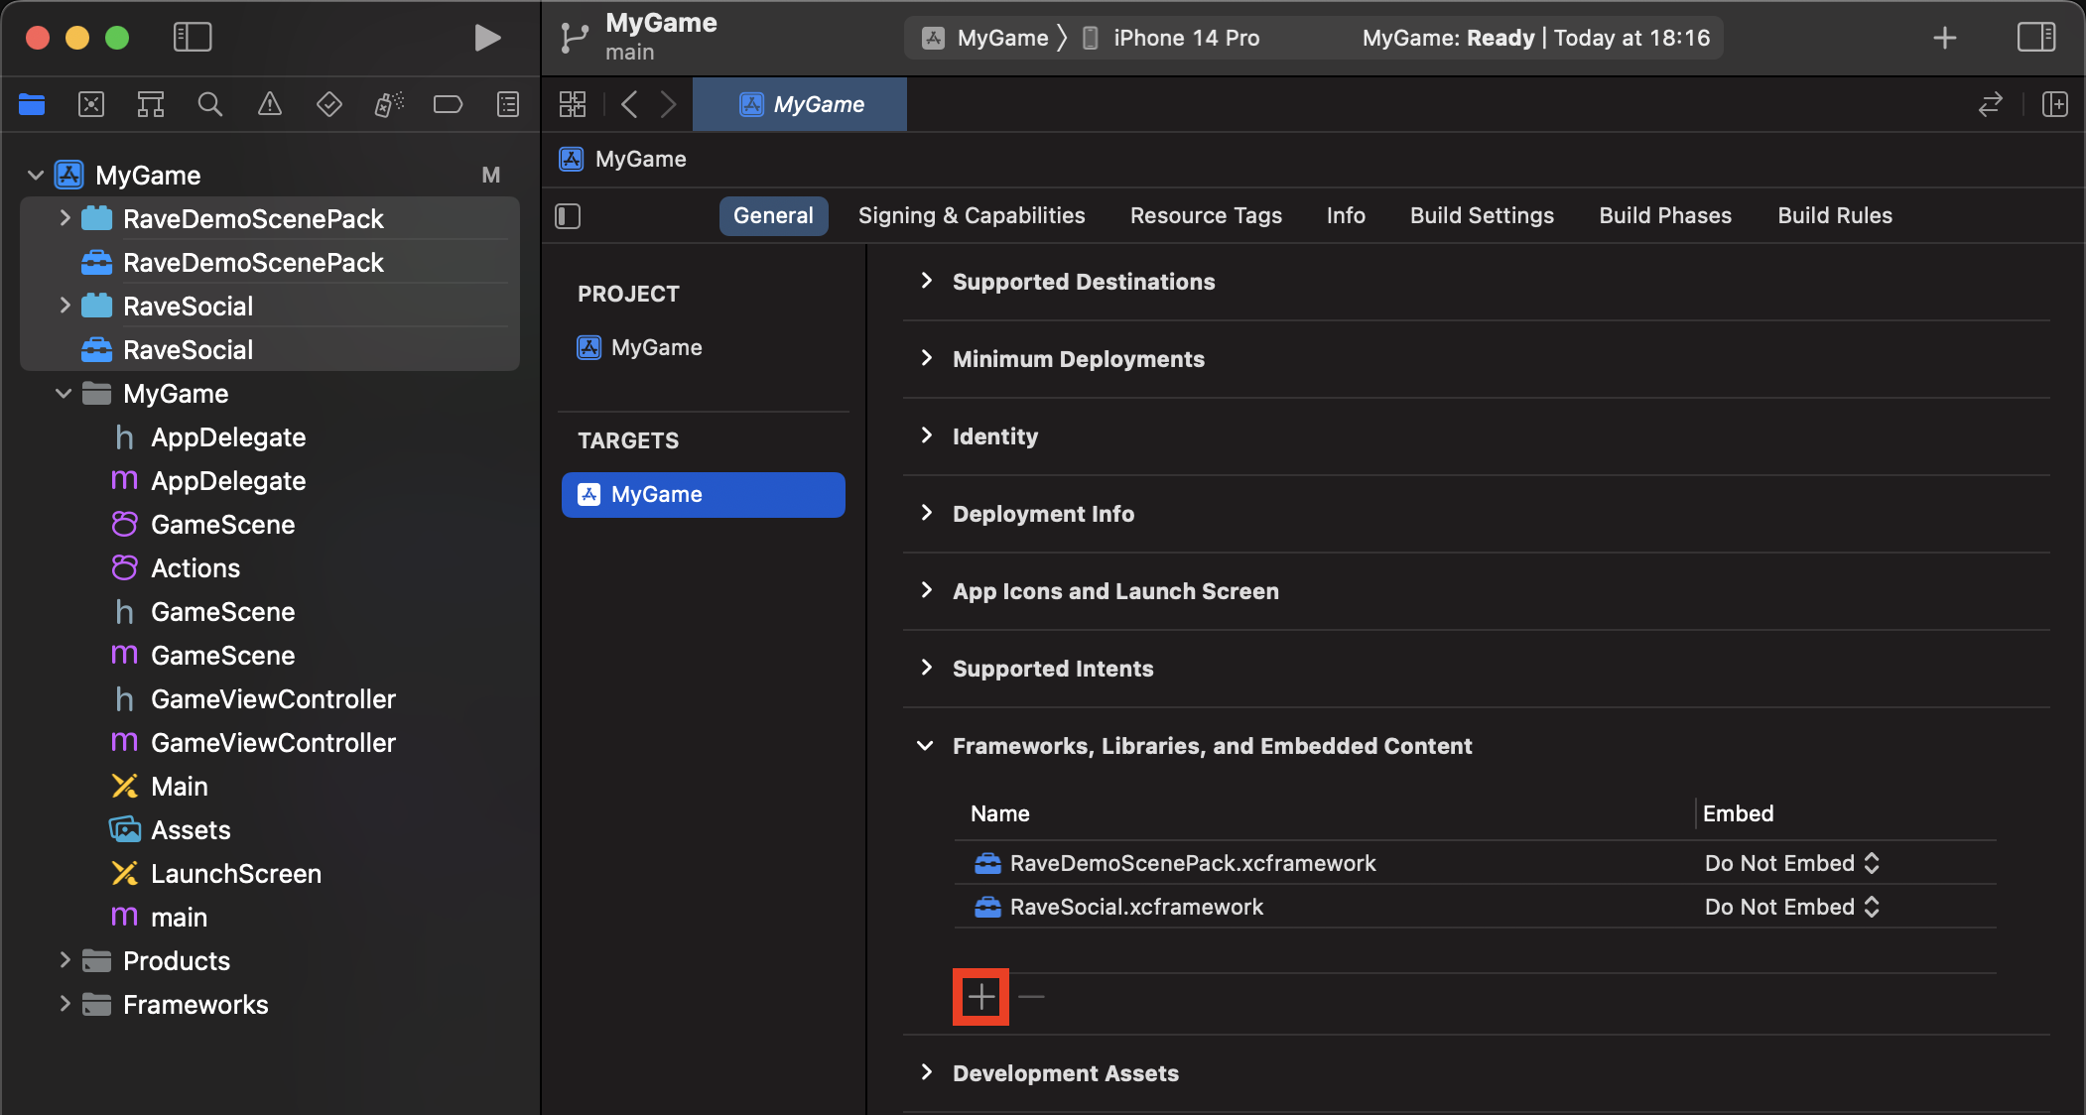The width and height of the screenshot is (2086, 1115).
Task: Expand the Deployment Info section
Action: point(926,513)
